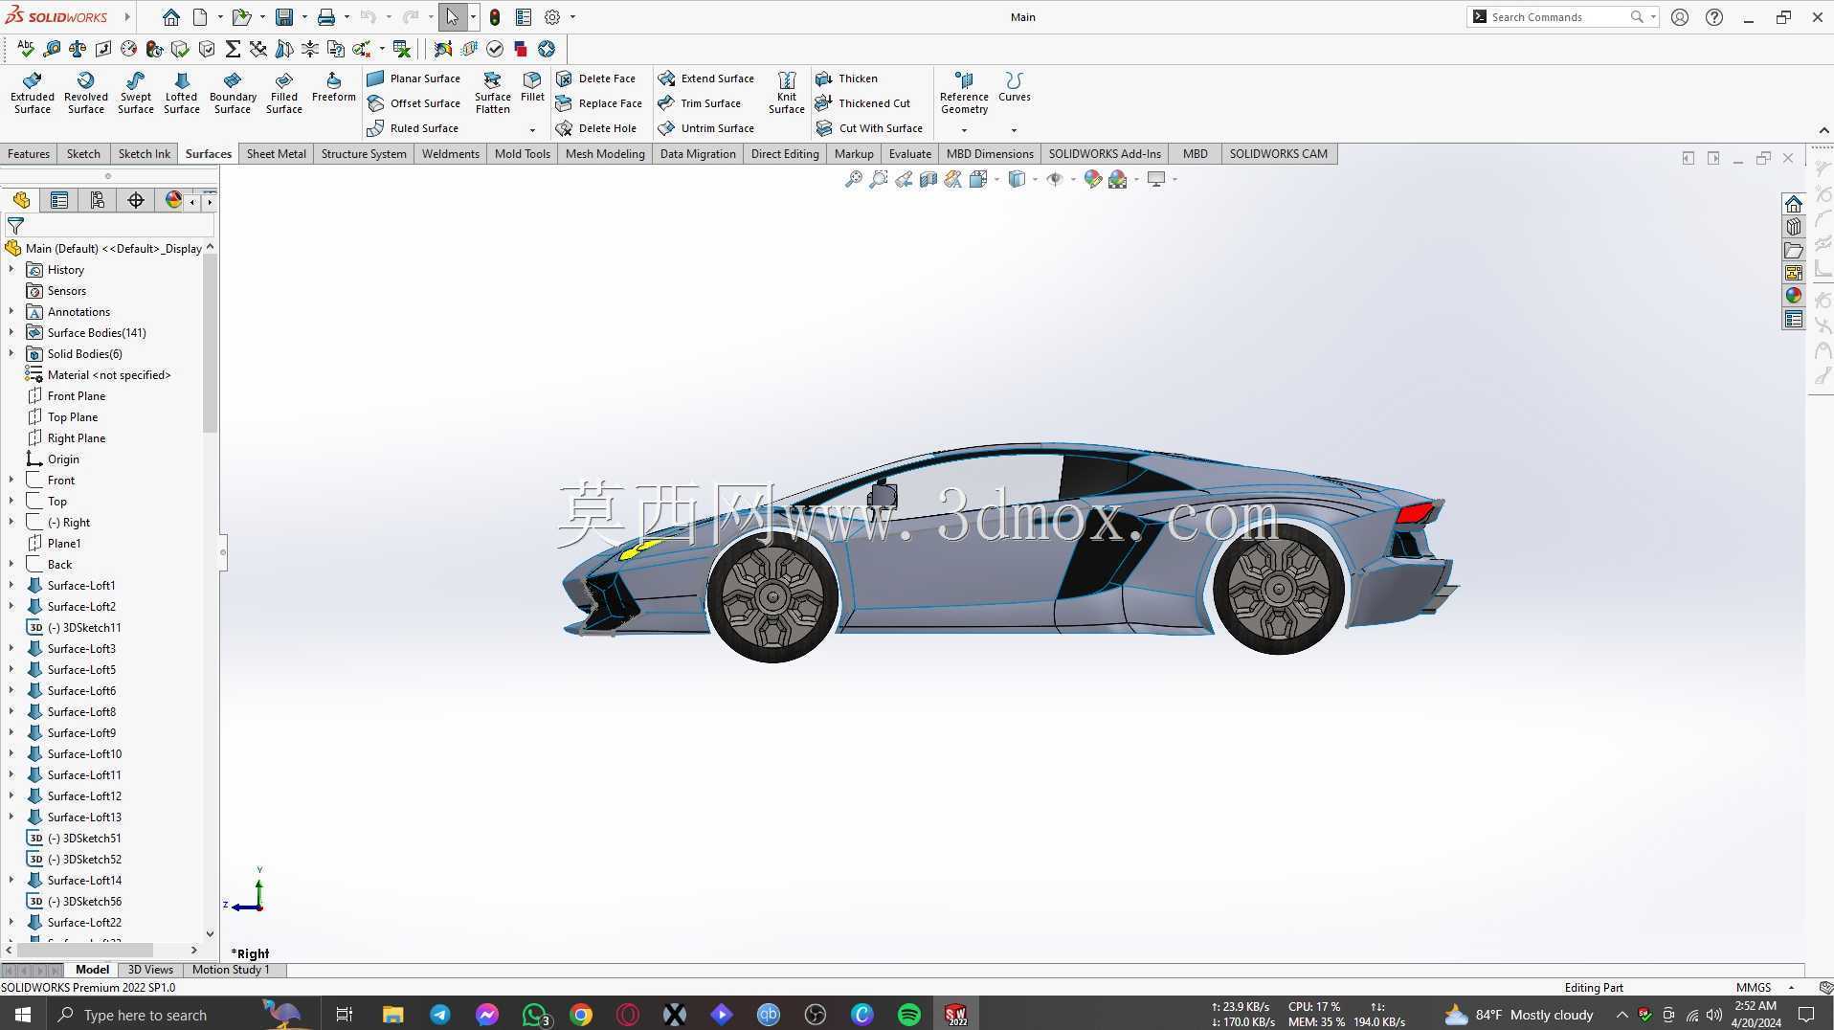Image resolution: width=1834 pixels, height=1030 pixels.
Task: Select the Origin tree item
Action: [53, 459]
